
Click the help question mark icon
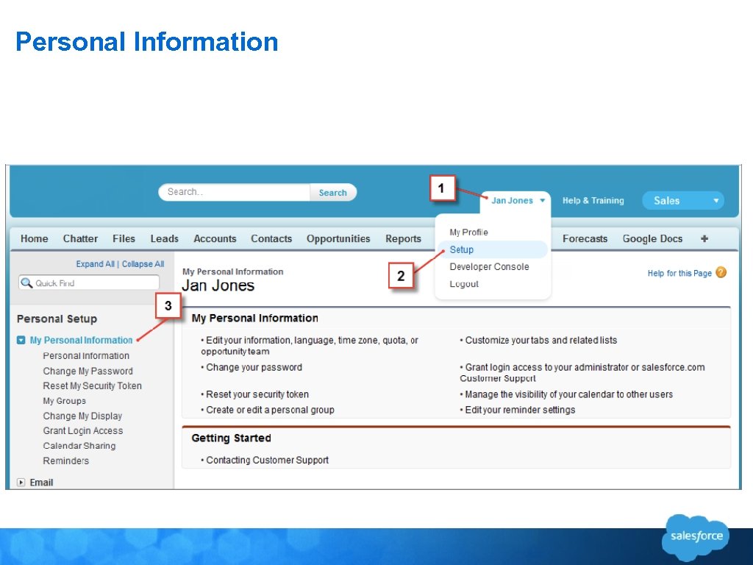pos(721,272)
